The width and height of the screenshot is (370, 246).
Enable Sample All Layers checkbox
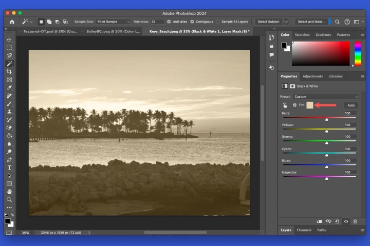[x=218, y=22]
